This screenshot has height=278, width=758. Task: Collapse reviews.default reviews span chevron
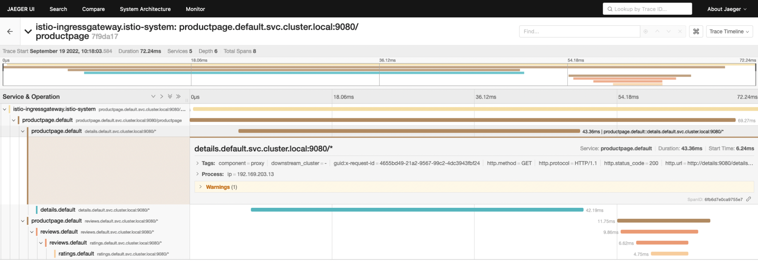click(32, 232)
